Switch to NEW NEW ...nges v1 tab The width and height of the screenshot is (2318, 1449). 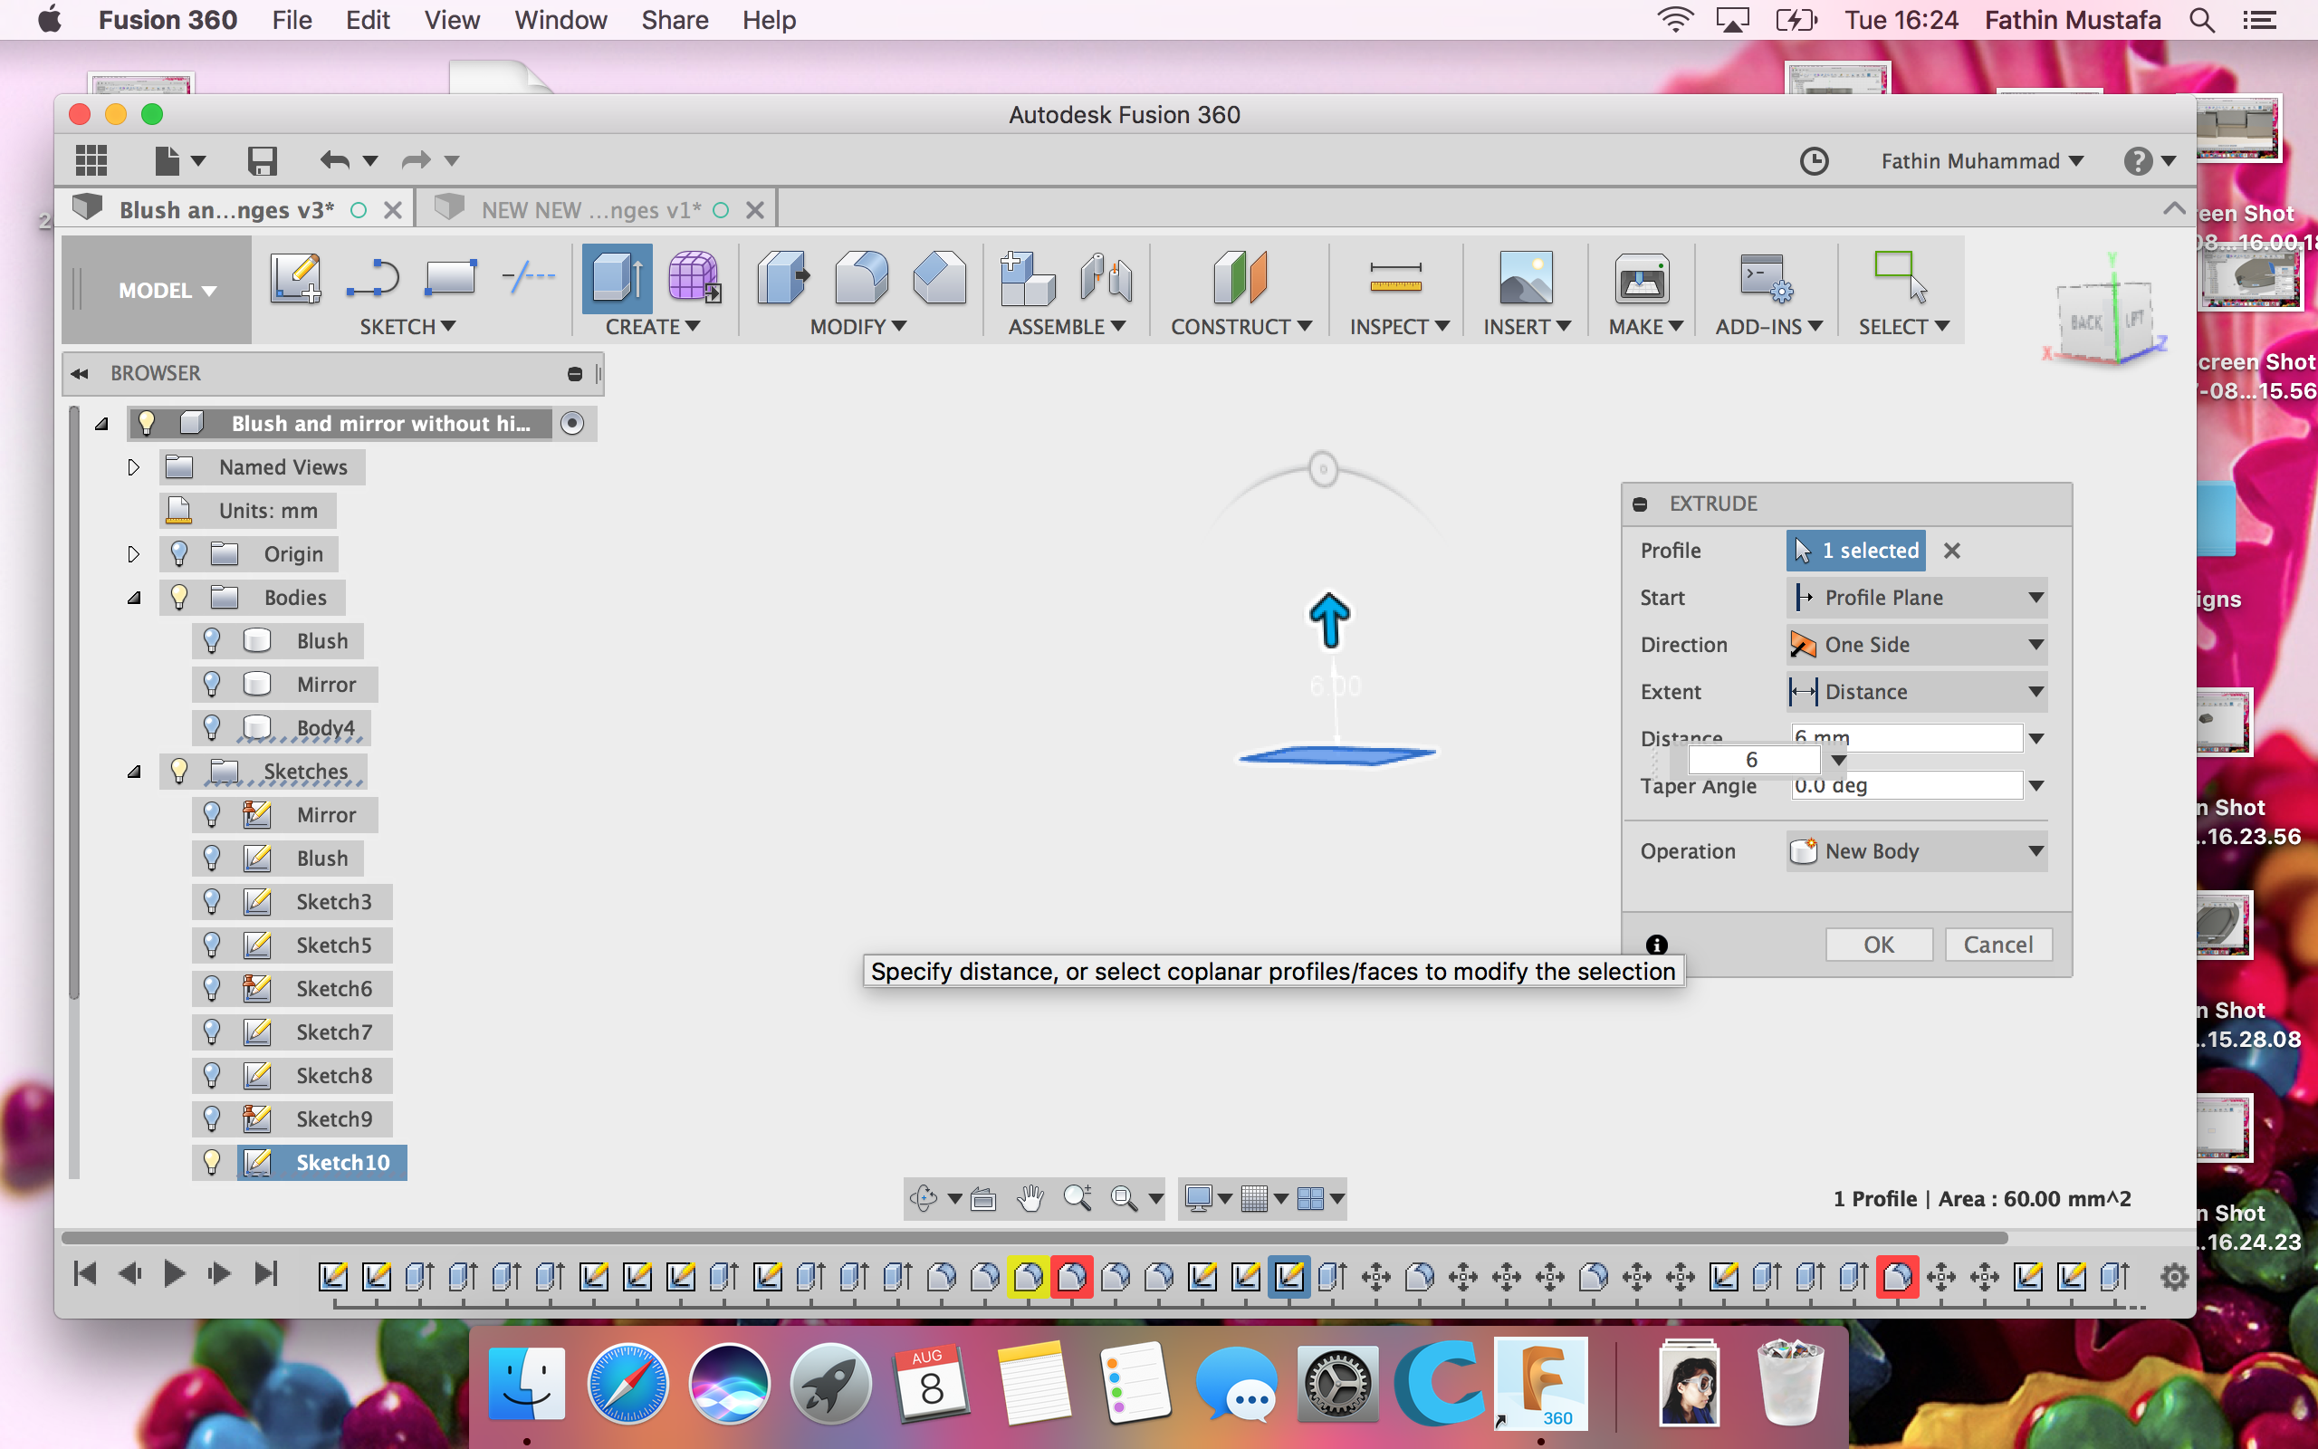point(591,210)
